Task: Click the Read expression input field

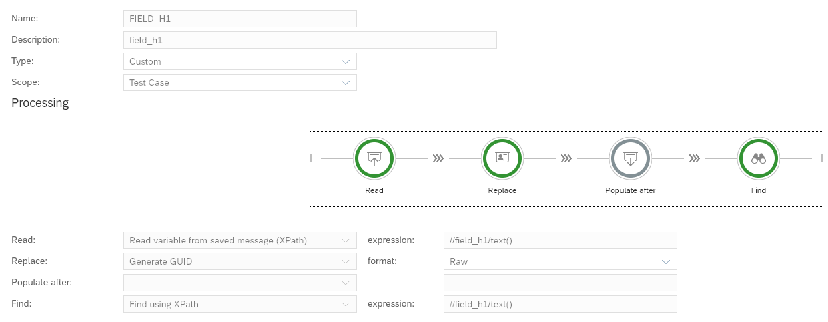Action: 560,240
